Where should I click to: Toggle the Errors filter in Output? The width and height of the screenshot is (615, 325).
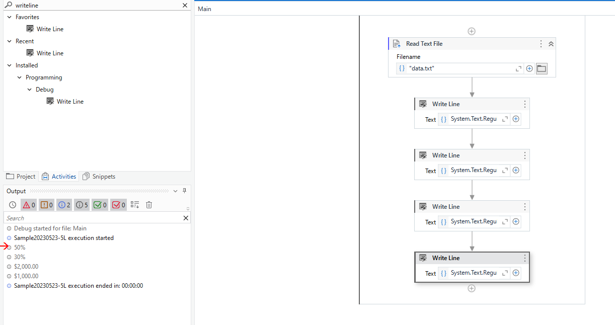pos(29,205)
